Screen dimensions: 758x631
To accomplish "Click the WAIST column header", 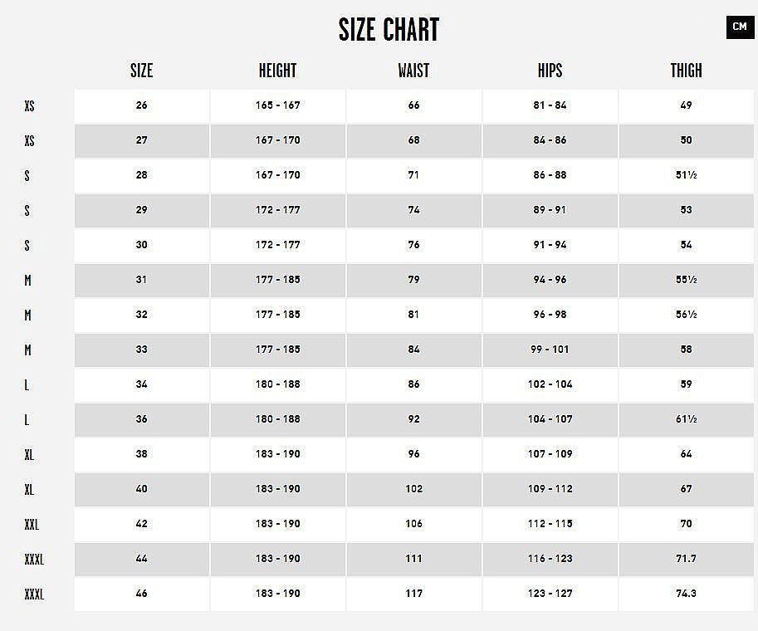I will [413, 71].
